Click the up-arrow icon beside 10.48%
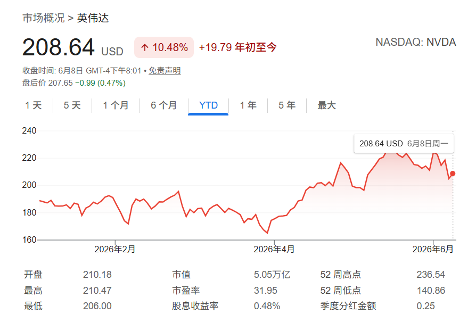 (x=144, y=47)
